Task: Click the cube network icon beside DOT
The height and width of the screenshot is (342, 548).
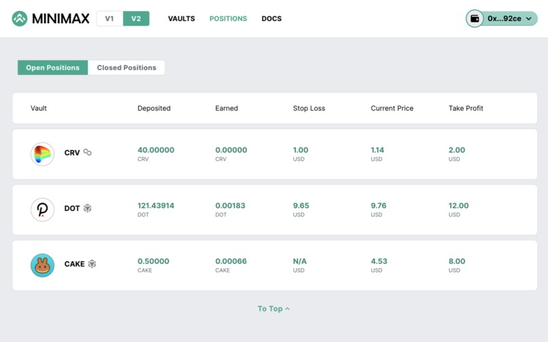Action: click(x=88, y=208)
